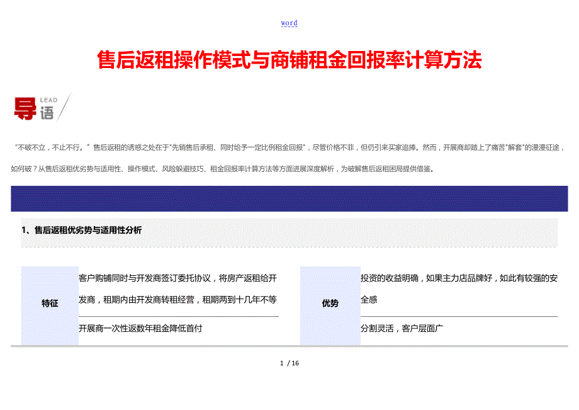Click the 优势 label cell
This screenshot has width=579, height=410.
pyautogui.click(x=330, y=304)
